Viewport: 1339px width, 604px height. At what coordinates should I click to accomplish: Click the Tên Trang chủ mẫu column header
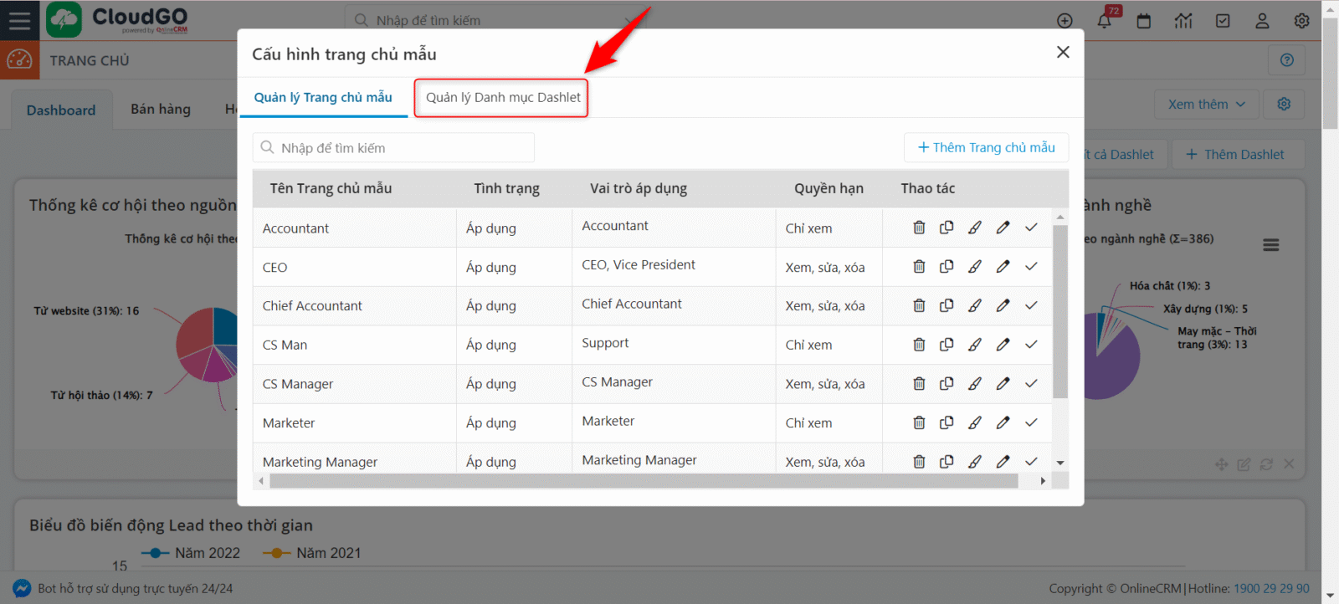tap(331, 188)
